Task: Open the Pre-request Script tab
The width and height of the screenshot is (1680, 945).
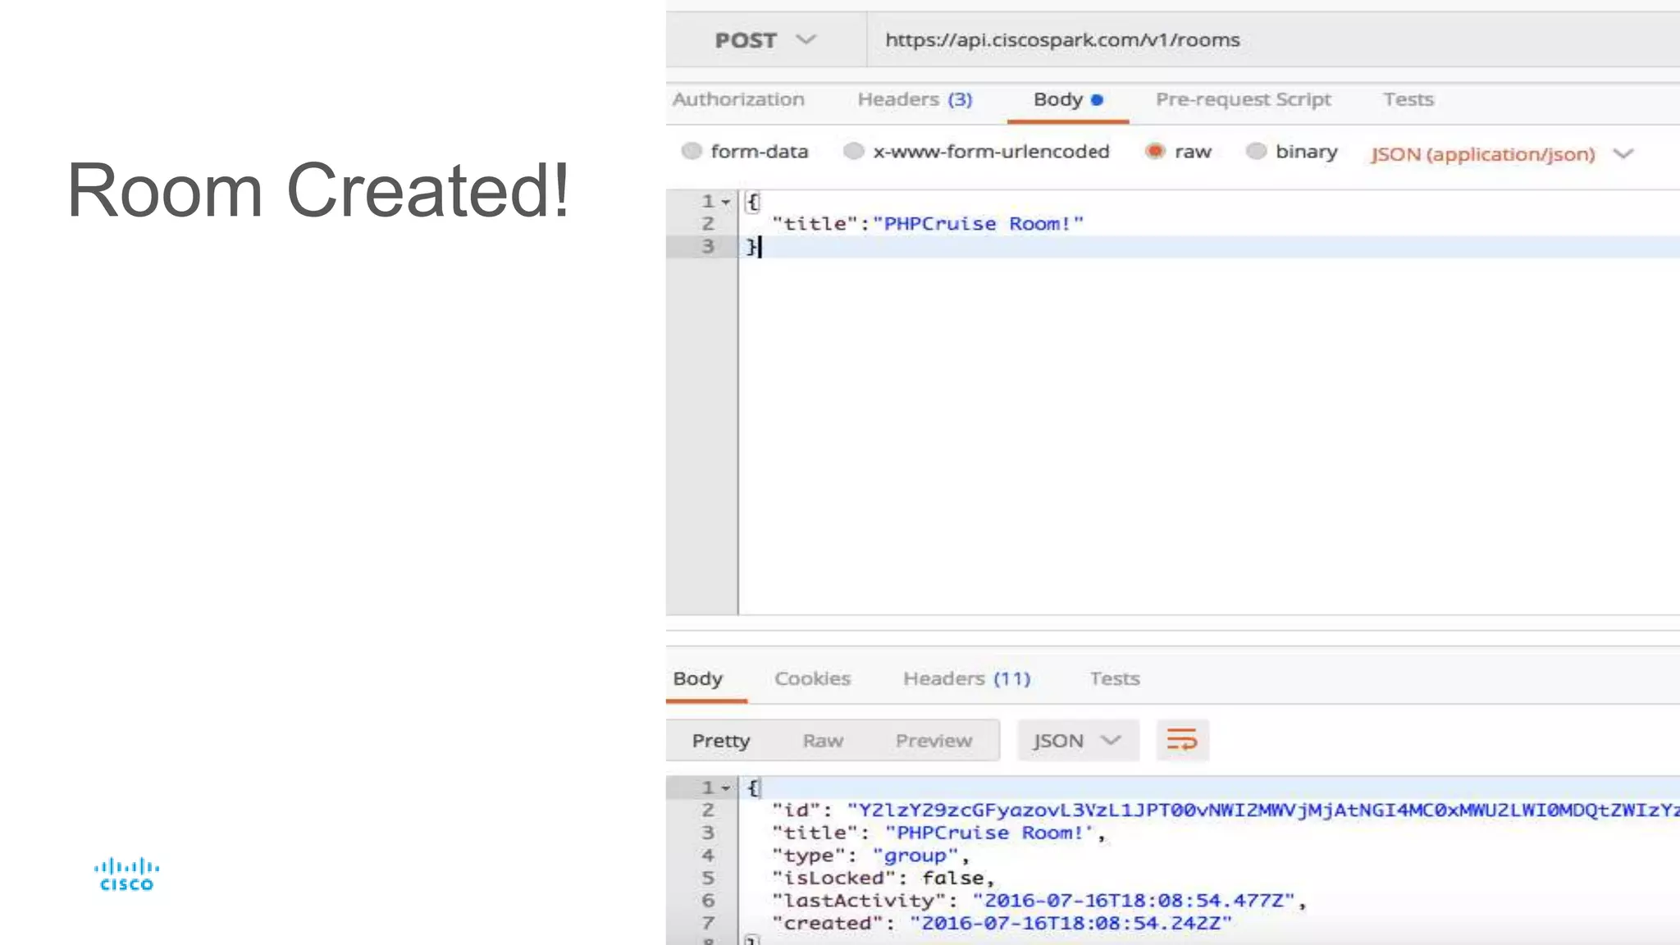Action: (x=1243, y=99)
